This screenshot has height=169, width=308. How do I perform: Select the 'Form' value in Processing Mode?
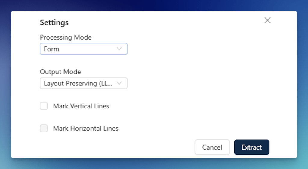click(x=51, y=49)
